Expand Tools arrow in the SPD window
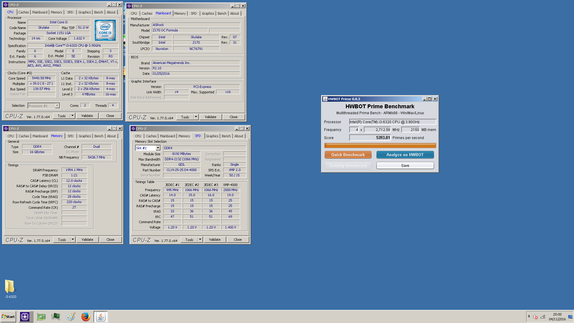 pyautogui.click(x=200, y=240)
